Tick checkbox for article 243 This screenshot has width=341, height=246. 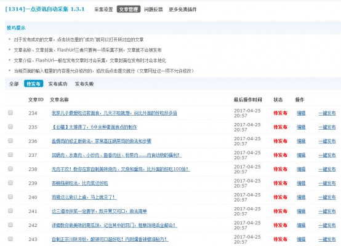click(x=10, y=239)
